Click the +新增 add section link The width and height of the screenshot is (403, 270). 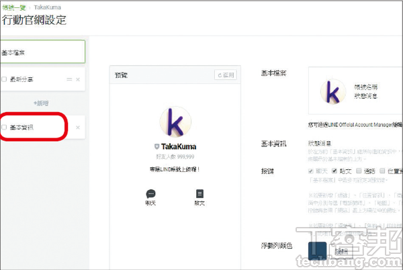[x=41, y=103]
